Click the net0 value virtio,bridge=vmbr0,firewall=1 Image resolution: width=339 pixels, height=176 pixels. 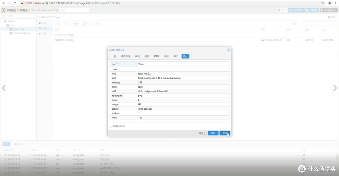[153, 91]
